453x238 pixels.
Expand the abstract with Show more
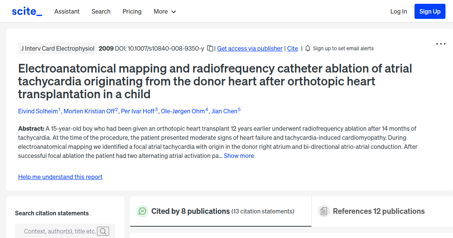tap(239, 155)
